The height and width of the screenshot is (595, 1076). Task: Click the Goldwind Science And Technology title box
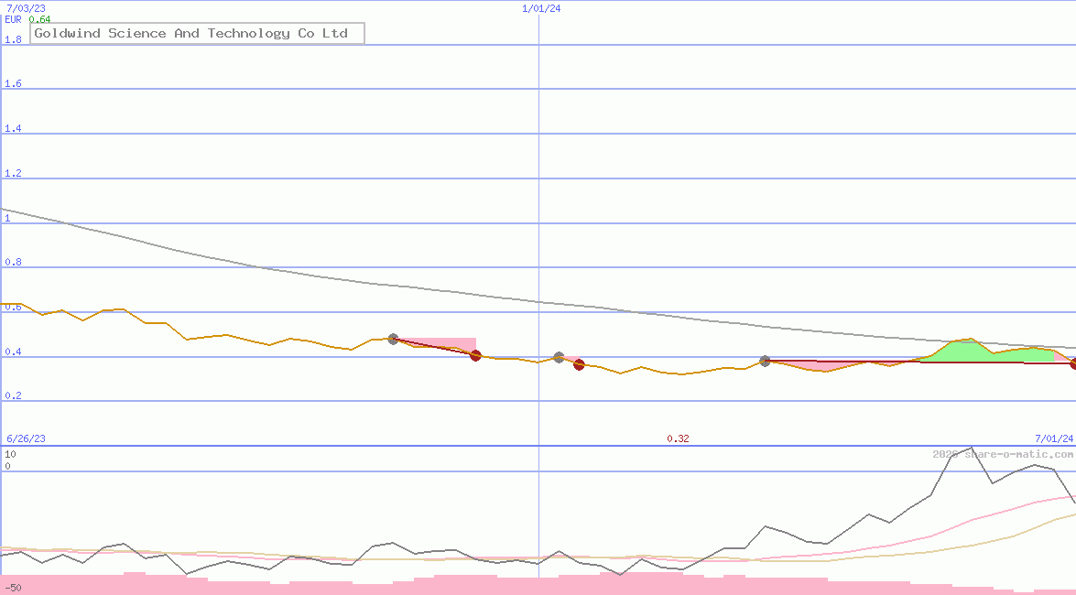click(x=197, y=33)
